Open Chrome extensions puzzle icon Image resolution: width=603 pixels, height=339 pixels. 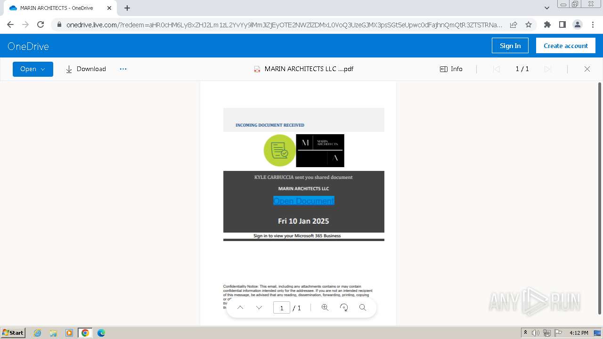tap(547, 24)
